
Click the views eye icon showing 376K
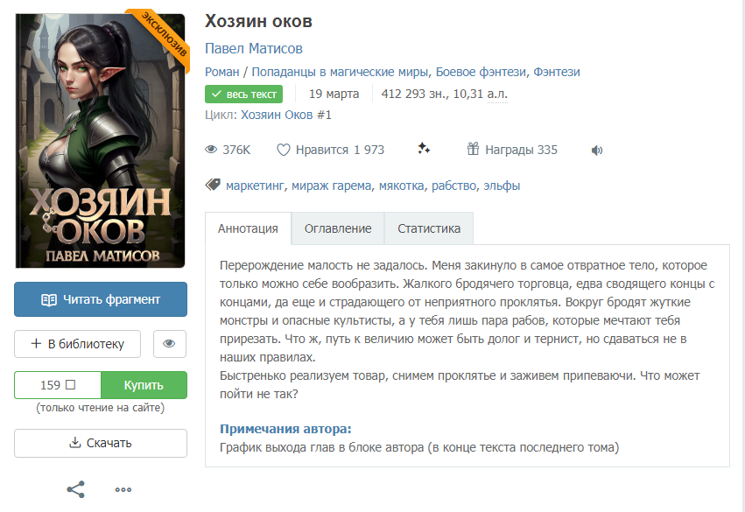click(211, 150)
